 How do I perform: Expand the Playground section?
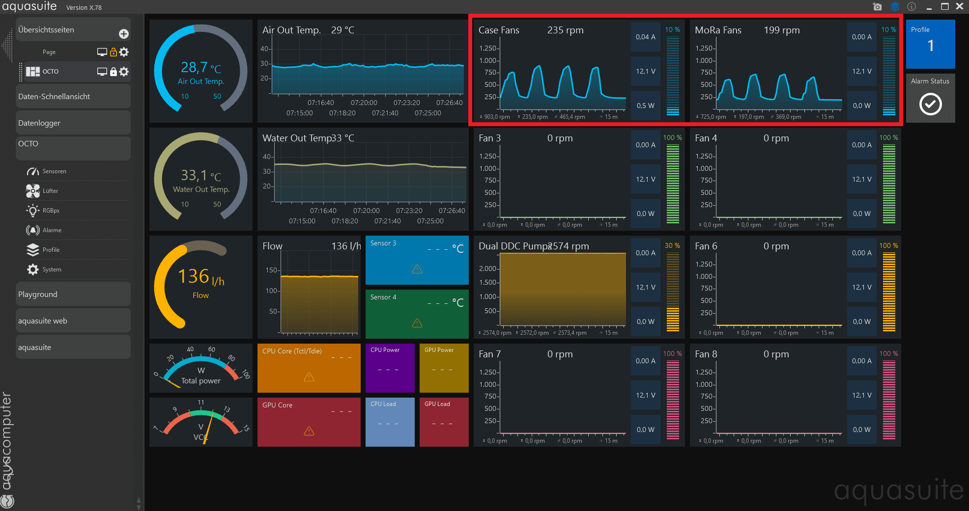(73, 294)
